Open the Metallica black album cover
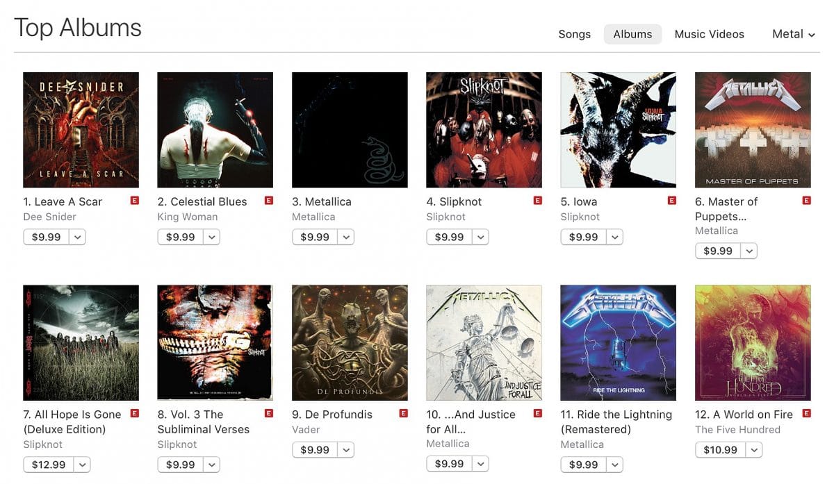This screenshot has width=834, height=484. point(350,130)
